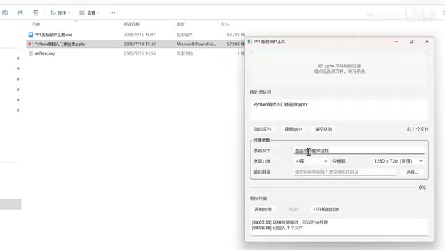Sort by the 类型 column header

point(181,24)
